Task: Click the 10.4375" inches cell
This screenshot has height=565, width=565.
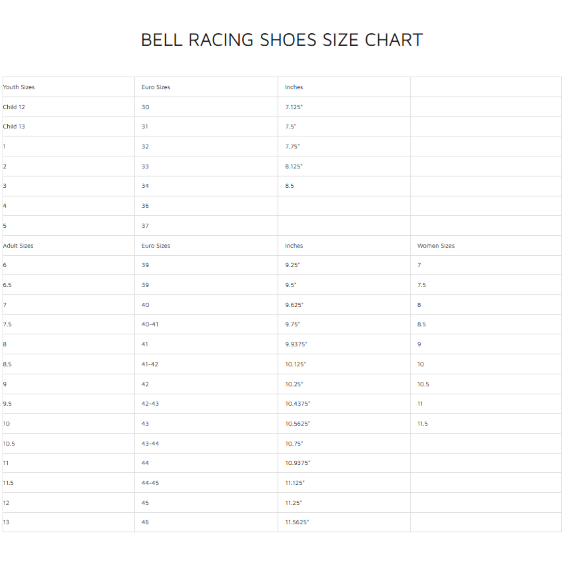Action: (298, 404)
